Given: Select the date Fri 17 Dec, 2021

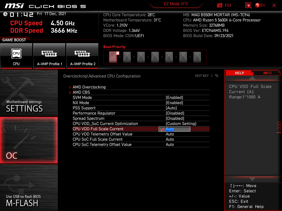Looking at the screenshot, I should coord(51,14).
